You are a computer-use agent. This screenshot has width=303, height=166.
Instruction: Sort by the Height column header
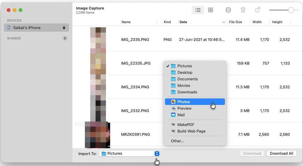click(277, 22)
